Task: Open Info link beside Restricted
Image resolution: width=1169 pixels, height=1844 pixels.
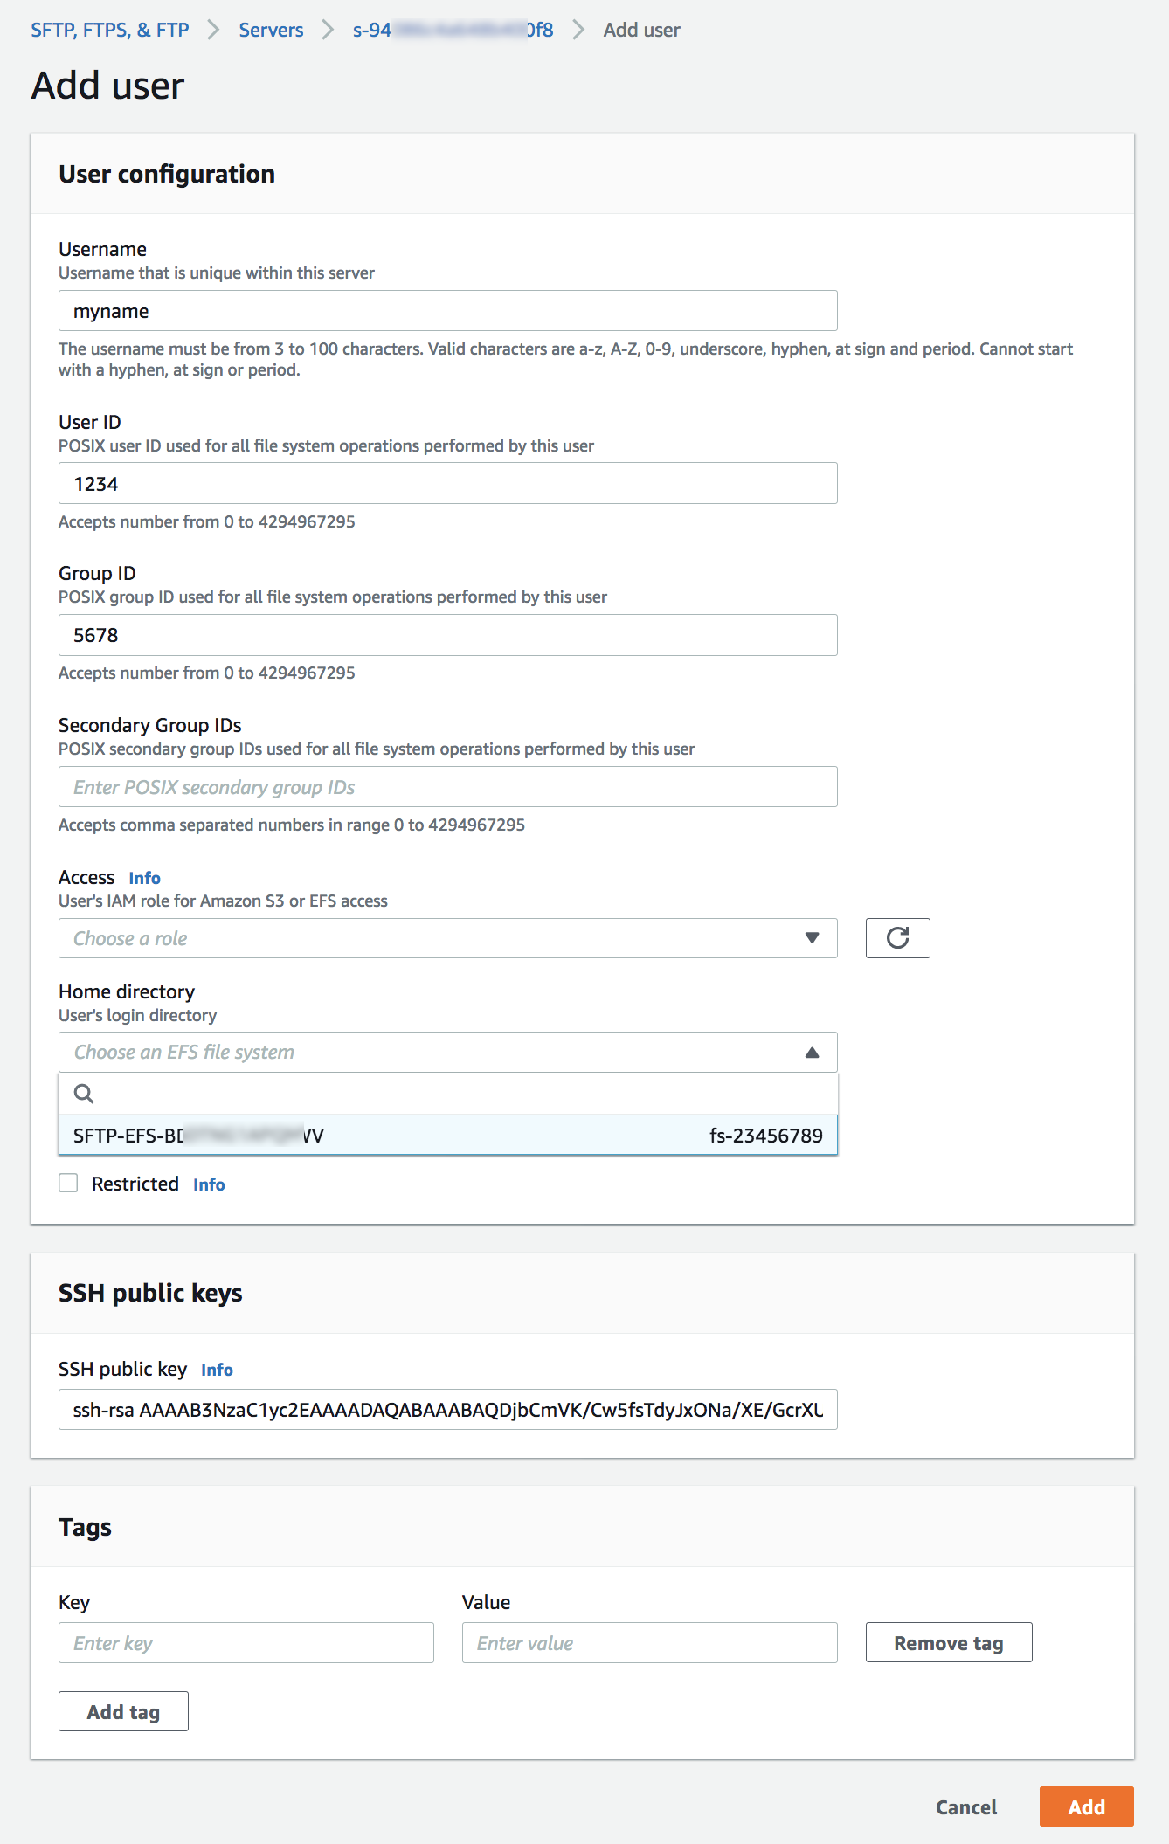Action: pos(209,1184)
